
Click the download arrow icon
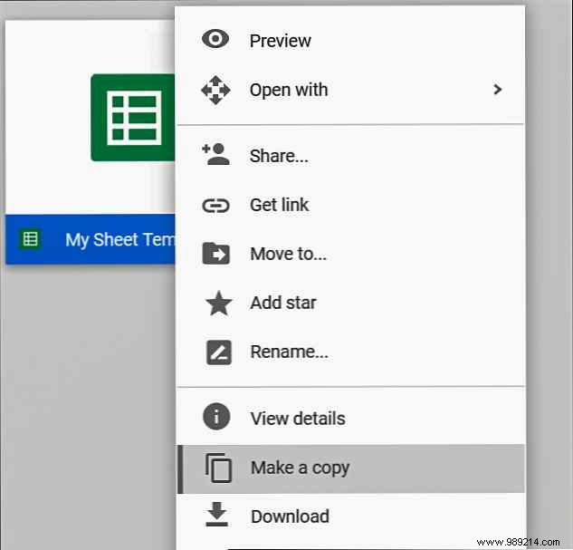[x=216, y=514]
